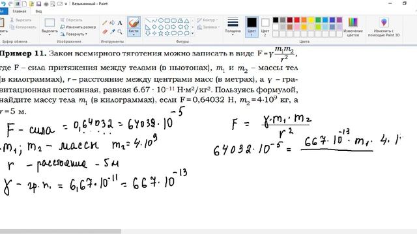This screenshot has height=234, width=417.
Task: Select the Magnifier tool
Action: 120,32
